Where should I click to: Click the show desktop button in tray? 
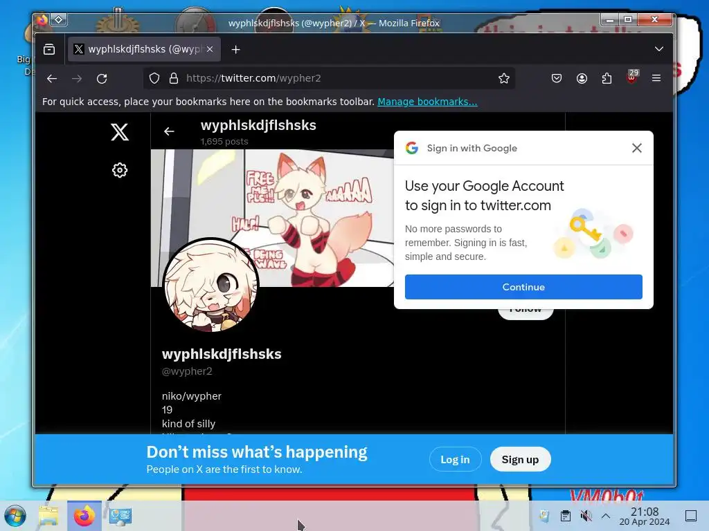coord(691,516)
